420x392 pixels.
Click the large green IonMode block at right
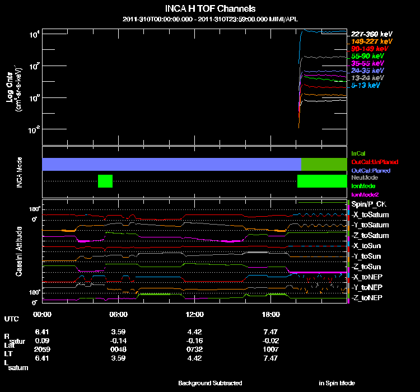tap(322, 181)
